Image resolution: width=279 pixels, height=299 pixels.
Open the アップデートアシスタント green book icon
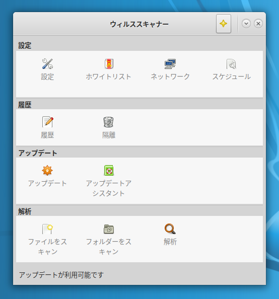point(109,170)
